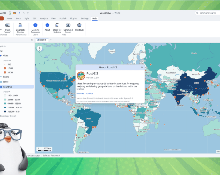Click the scale bar showing 2000 km
The image size is (220, 175).
tap(44, 149)
